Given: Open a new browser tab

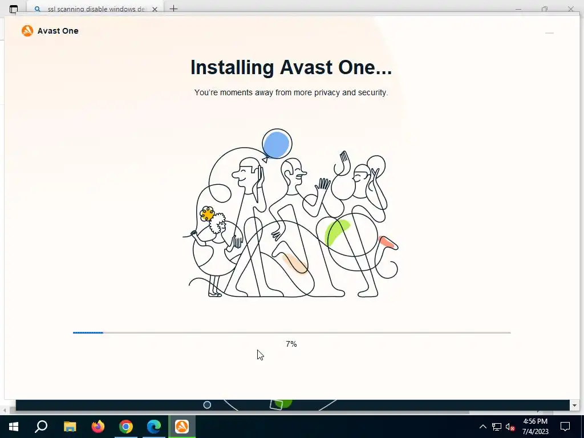Looking at the screenshot, I should pos(173,9).
